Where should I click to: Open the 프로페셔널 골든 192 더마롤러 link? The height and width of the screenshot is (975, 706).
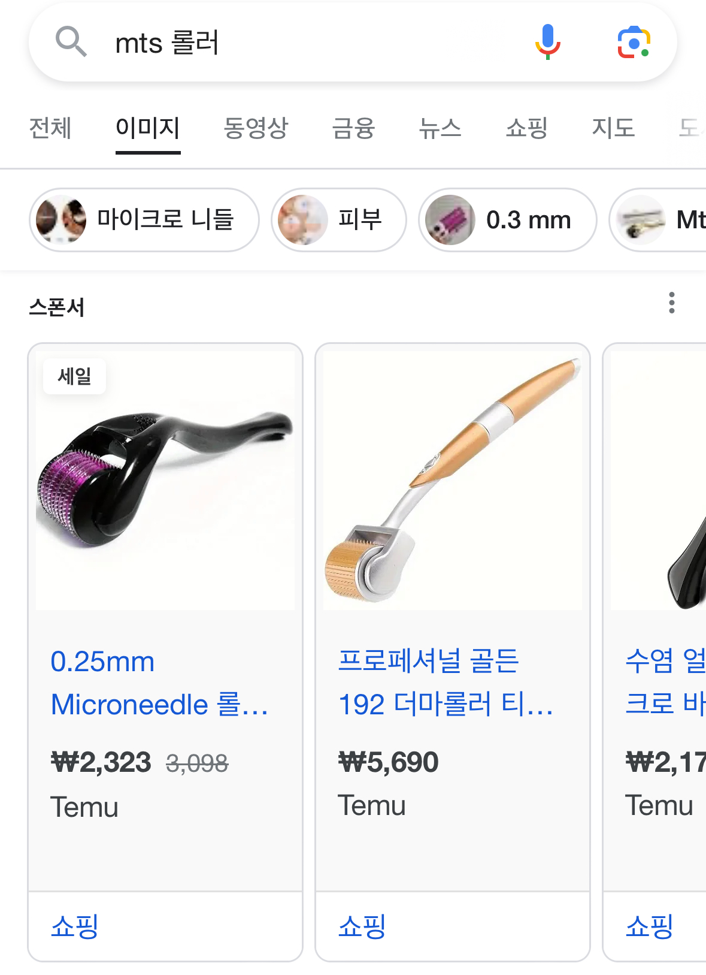[x=446, y=683]
